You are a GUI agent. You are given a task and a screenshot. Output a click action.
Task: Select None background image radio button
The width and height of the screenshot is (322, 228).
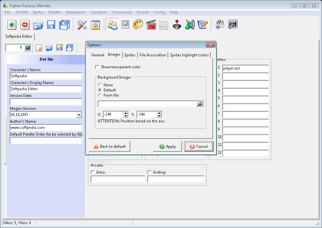[100, 85]
